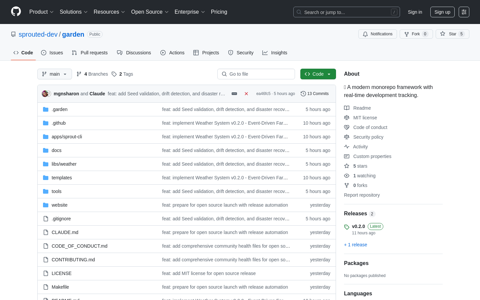The width and height of the screenshot is (480, 300).
Task: Open the command palette slider icon button
Action: (x=464, y=12)
